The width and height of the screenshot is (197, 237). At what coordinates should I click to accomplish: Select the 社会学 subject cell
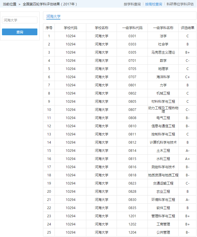pos(163,44)
